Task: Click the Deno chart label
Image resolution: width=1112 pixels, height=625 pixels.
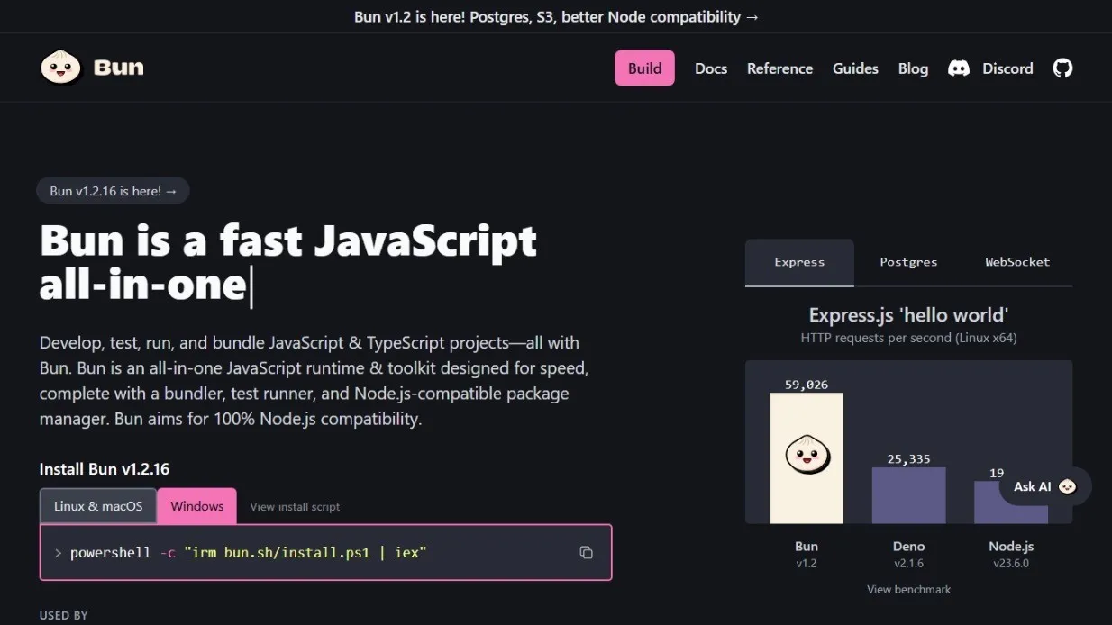Action: (x=908, y=547)
